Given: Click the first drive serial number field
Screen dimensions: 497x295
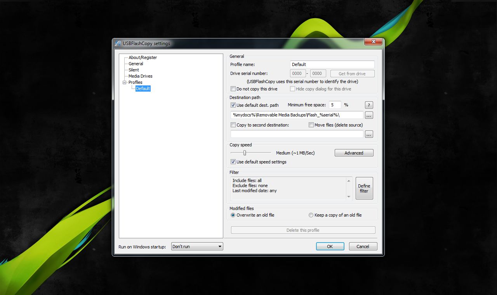Looking at the screenshot, I should pyautogui.click(x=298, y=73).
